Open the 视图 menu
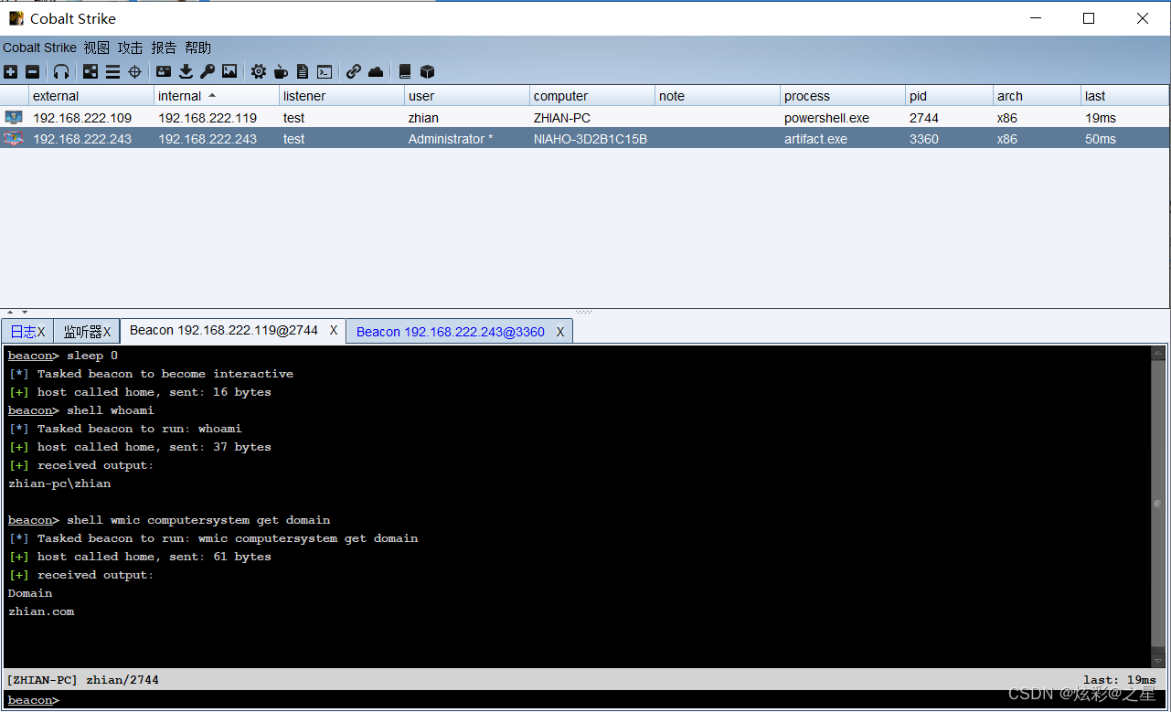 point(96,48)
